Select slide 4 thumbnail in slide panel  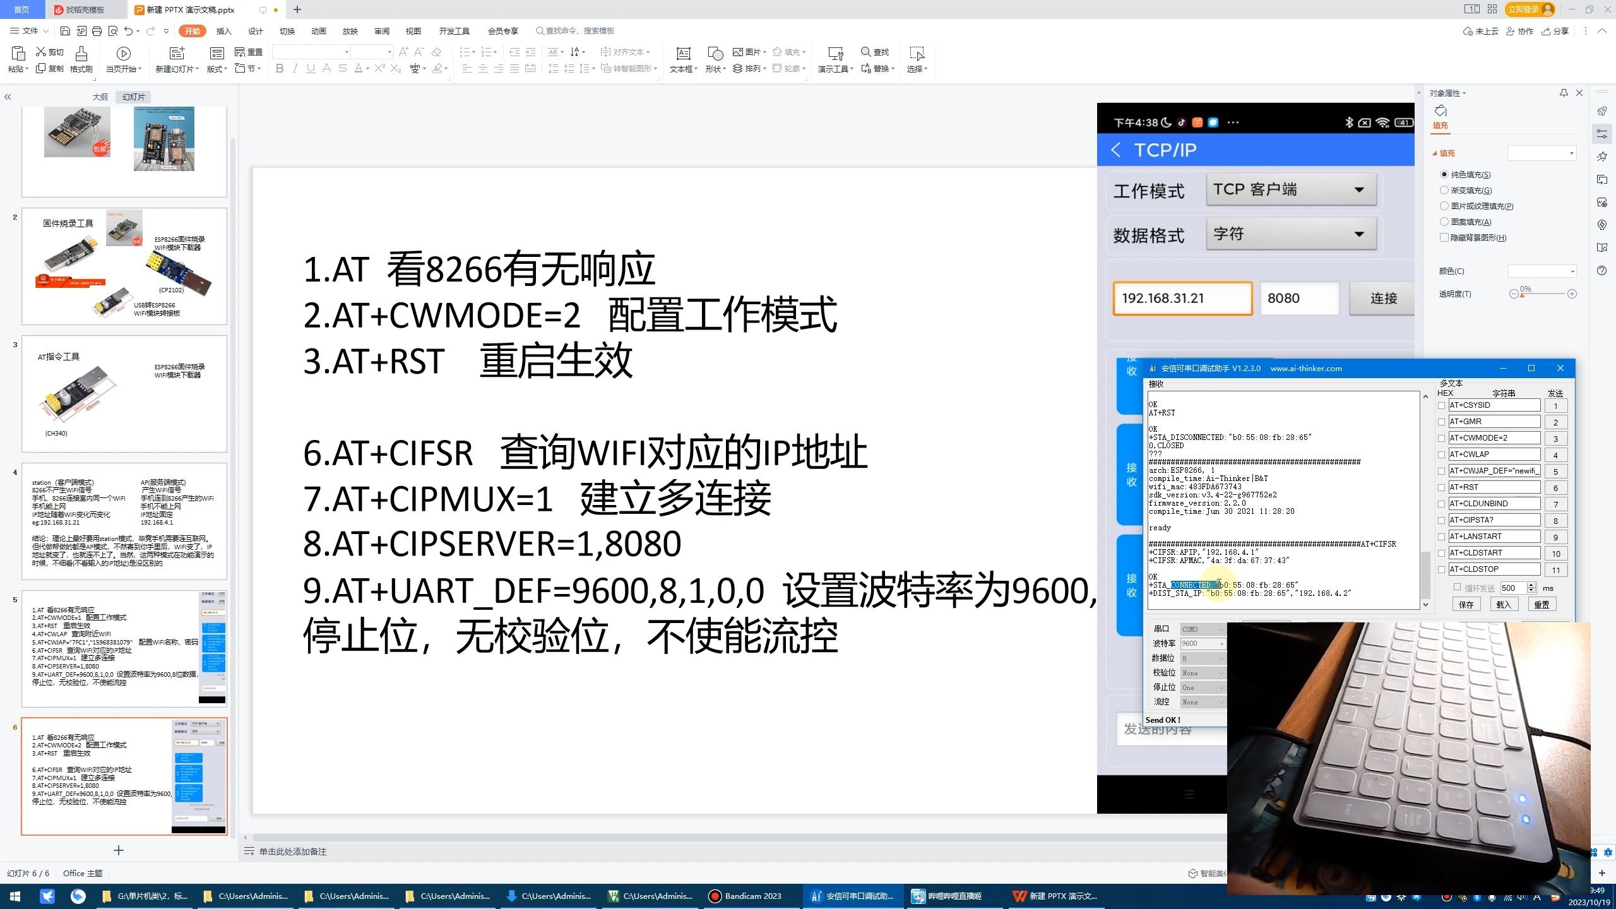pyautogui.click(x=124, y=521)
